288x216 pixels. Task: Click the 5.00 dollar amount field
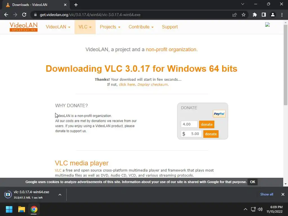(x=191, y=134)
